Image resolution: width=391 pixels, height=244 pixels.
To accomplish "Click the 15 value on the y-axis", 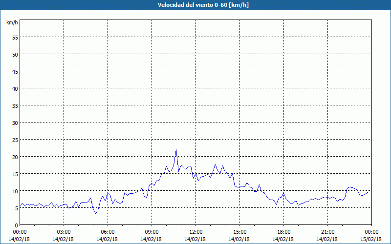I will point(15,174).
